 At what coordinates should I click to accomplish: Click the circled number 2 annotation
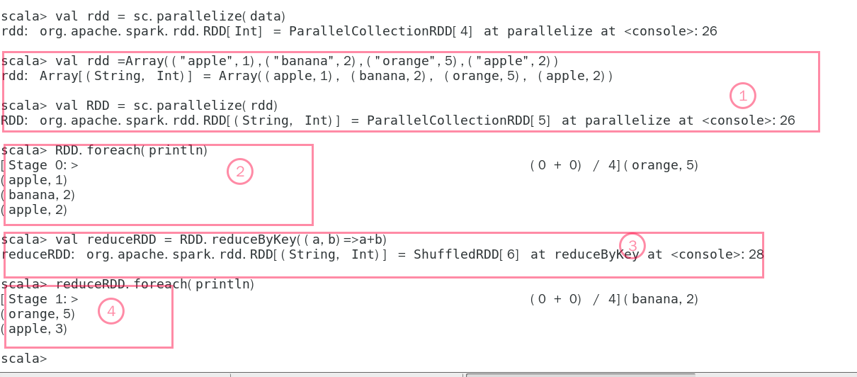point(240,171)
